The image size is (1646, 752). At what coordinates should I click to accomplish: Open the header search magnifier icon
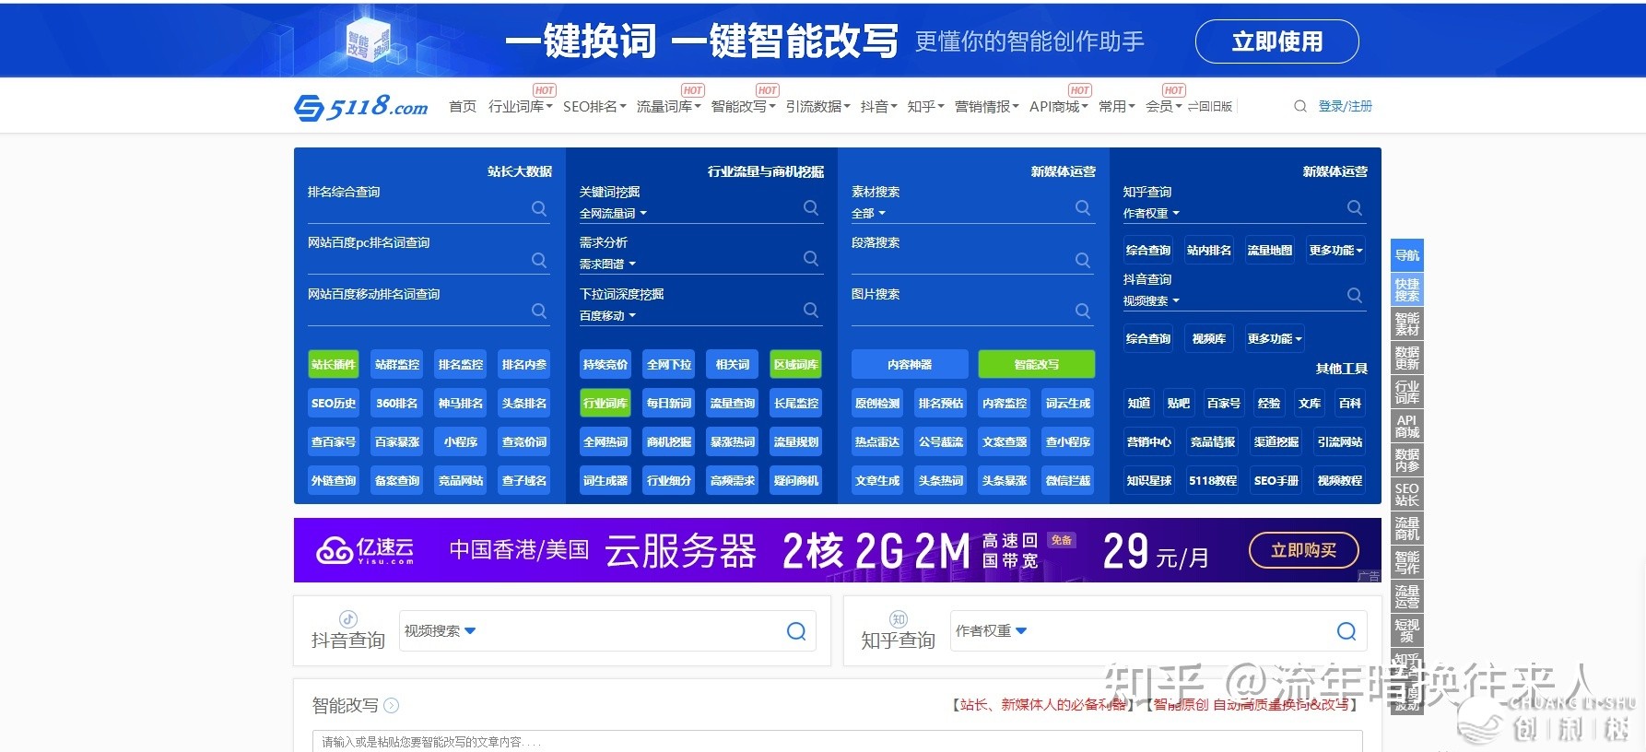(x=1299, y=106)
